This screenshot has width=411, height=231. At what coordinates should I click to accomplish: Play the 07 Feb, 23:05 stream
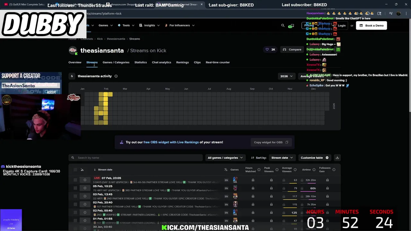[x=85, y=180]
